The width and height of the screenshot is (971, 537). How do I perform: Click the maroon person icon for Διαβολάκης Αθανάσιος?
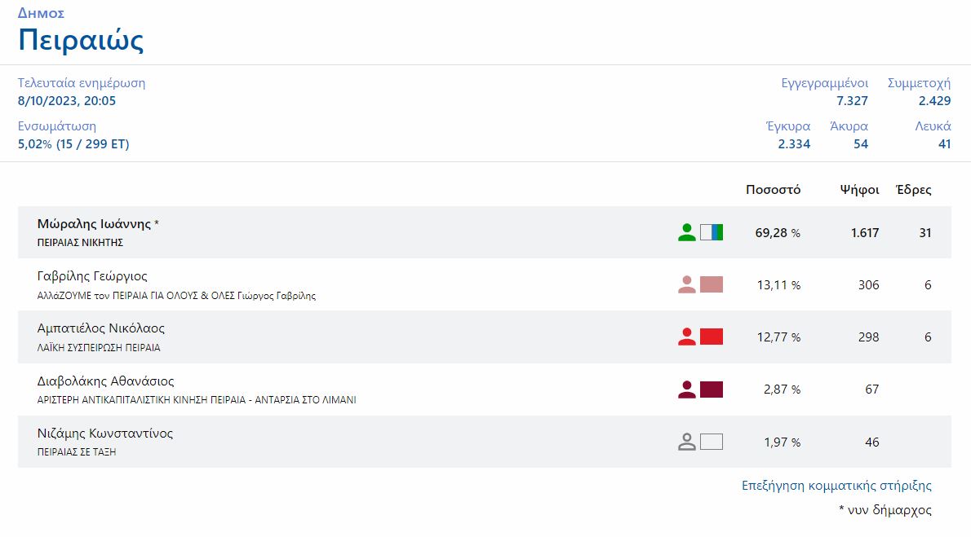(687, 390)
